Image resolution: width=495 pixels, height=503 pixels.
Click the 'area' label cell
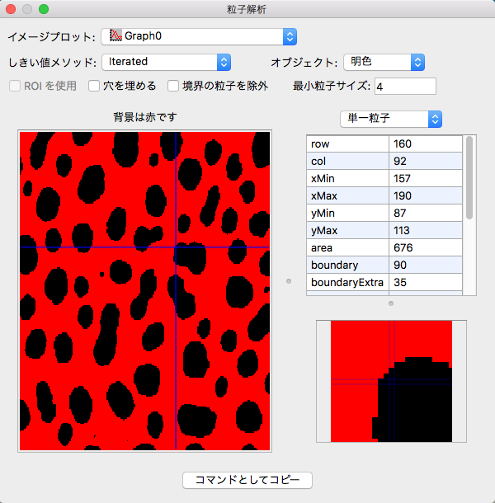click(x=347, y=247)
